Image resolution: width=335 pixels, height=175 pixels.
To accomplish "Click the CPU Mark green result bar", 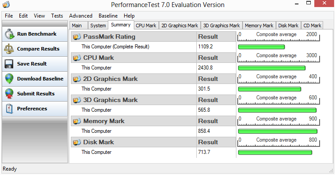I will [x=272, y=68].
